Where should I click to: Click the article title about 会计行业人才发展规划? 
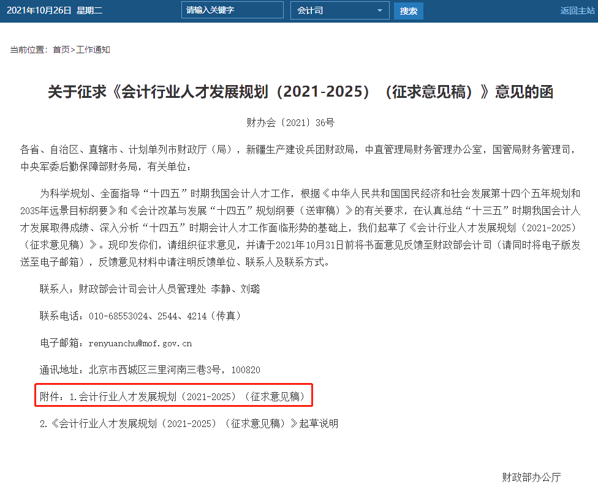(x=299, y=92)
